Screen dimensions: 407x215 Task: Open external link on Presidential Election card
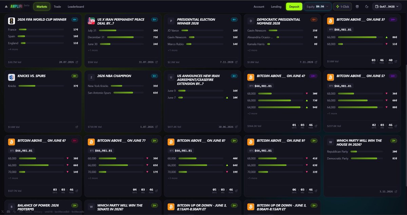[x=236, y=62]
